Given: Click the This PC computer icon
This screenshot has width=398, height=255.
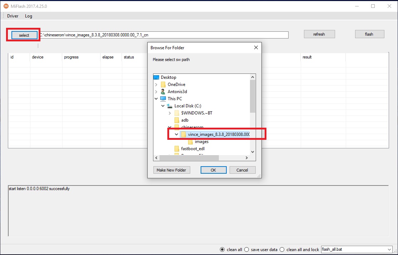Looking at the screenshot, I should click(163, 99).
